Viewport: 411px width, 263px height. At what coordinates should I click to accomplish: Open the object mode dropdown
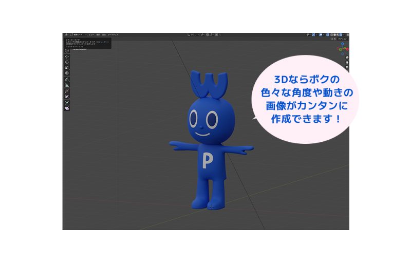click(x=79, y=35)
